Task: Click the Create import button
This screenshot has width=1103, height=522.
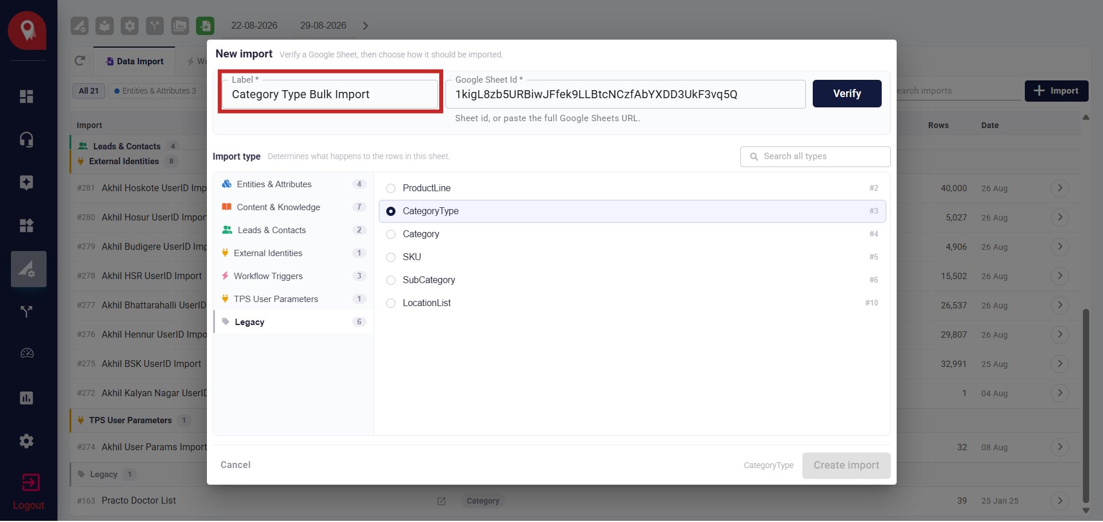Action: pyautogui.click(x=846, y=466)
